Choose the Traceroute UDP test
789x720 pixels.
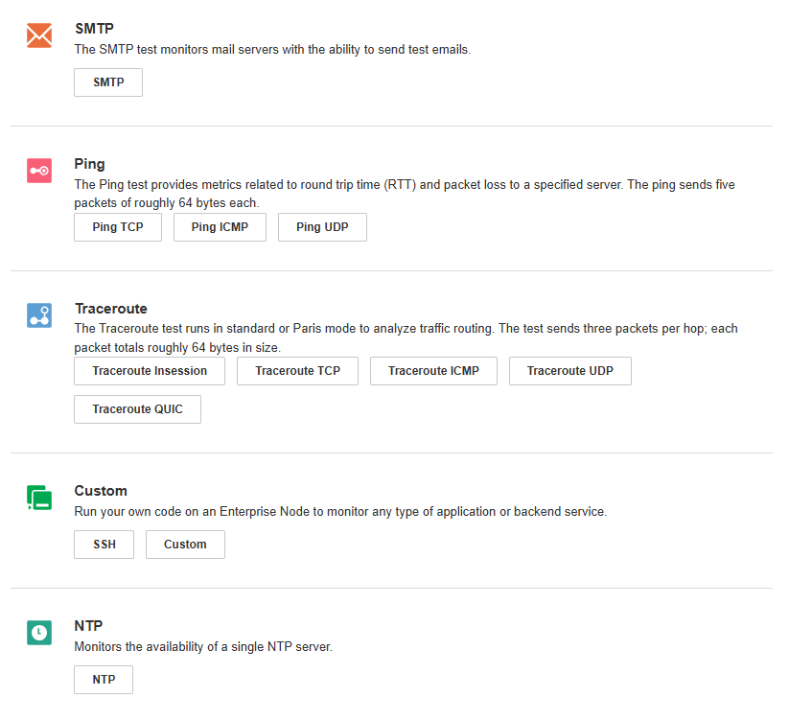pyautogui.click(x=569, y=371)
